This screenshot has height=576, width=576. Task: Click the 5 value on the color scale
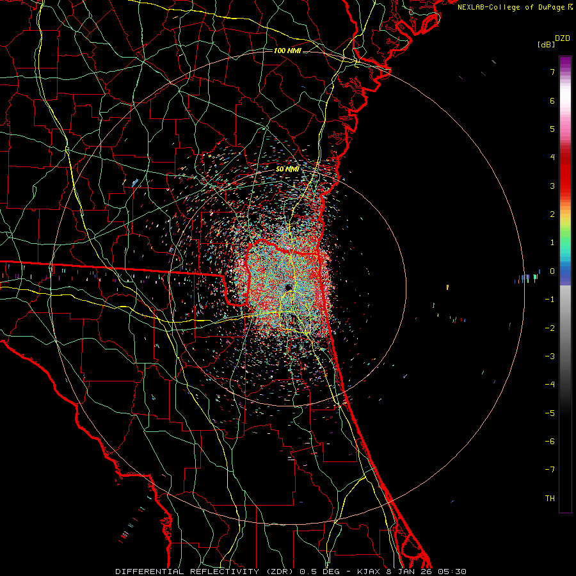click(552, 129)
